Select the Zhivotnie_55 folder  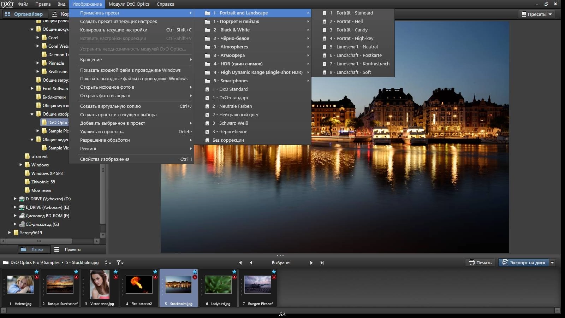coord(40,182)
